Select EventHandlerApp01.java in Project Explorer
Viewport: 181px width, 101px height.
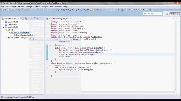point(26,35)
